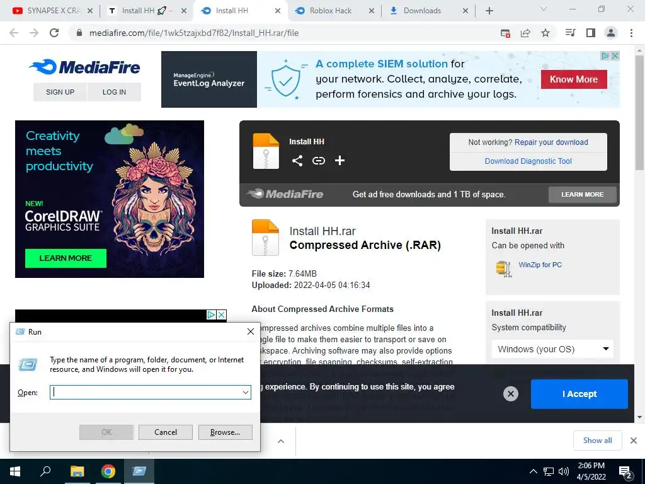This screenshot has height=484, width=645.
Task: Click the plus icon under Install HH
Action: [340, 161]
